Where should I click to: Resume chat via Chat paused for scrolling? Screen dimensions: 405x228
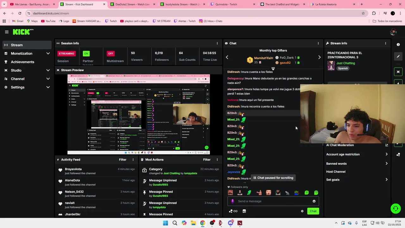(x=273, y=178)
